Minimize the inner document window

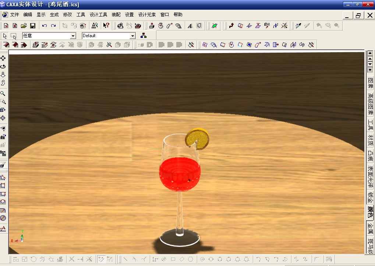coord(347,15)
